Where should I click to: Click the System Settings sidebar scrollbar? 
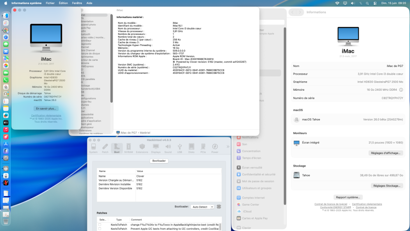(285, 116)
